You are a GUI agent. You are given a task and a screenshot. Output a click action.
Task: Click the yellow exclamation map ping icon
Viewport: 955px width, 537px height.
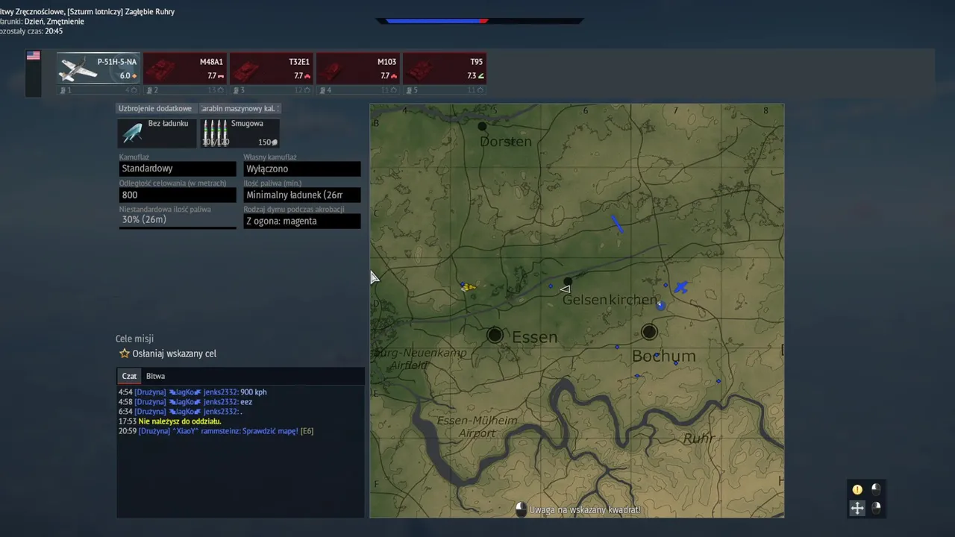point(857,490)
